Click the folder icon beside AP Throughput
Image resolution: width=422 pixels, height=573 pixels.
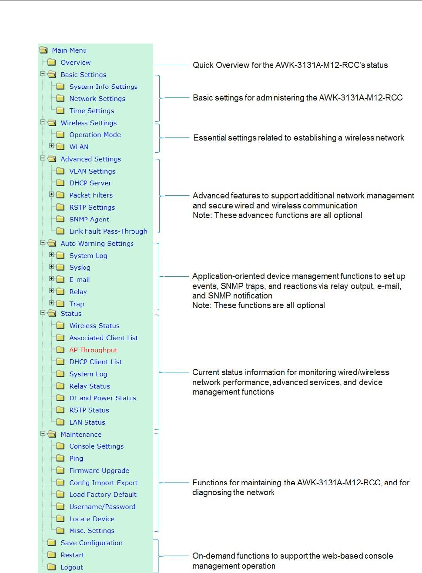(x=60, y=350)
